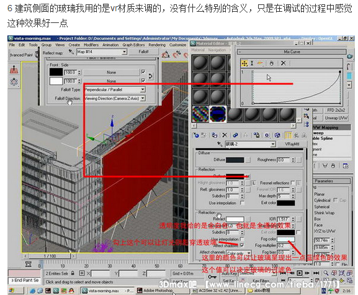Screen dimensions: 358x295
Task: Select the scale point tool in Mix Curve
Action: [252, 63]
